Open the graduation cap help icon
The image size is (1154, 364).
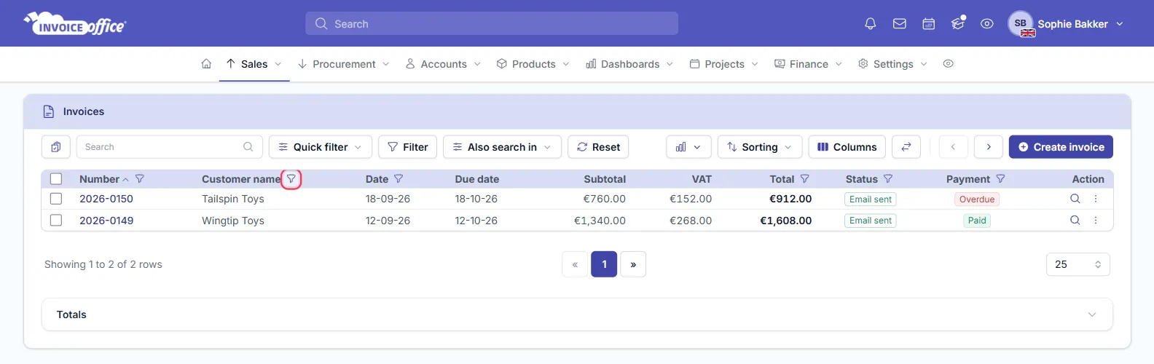pos(958,24)
